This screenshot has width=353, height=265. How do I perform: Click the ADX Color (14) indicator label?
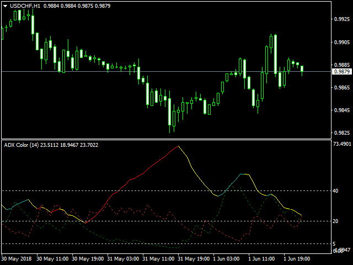point(21,145)
